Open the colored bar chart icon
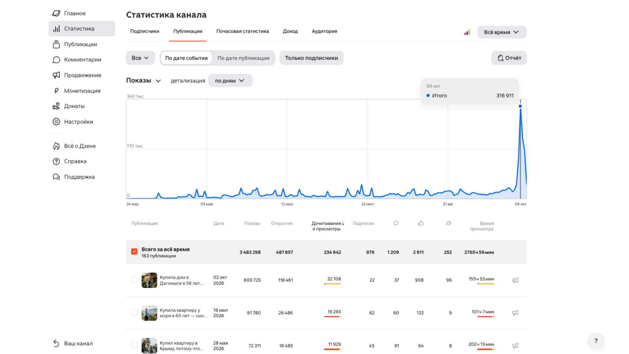This screenshot has height=354, width=629. click(x=467, y=32)
